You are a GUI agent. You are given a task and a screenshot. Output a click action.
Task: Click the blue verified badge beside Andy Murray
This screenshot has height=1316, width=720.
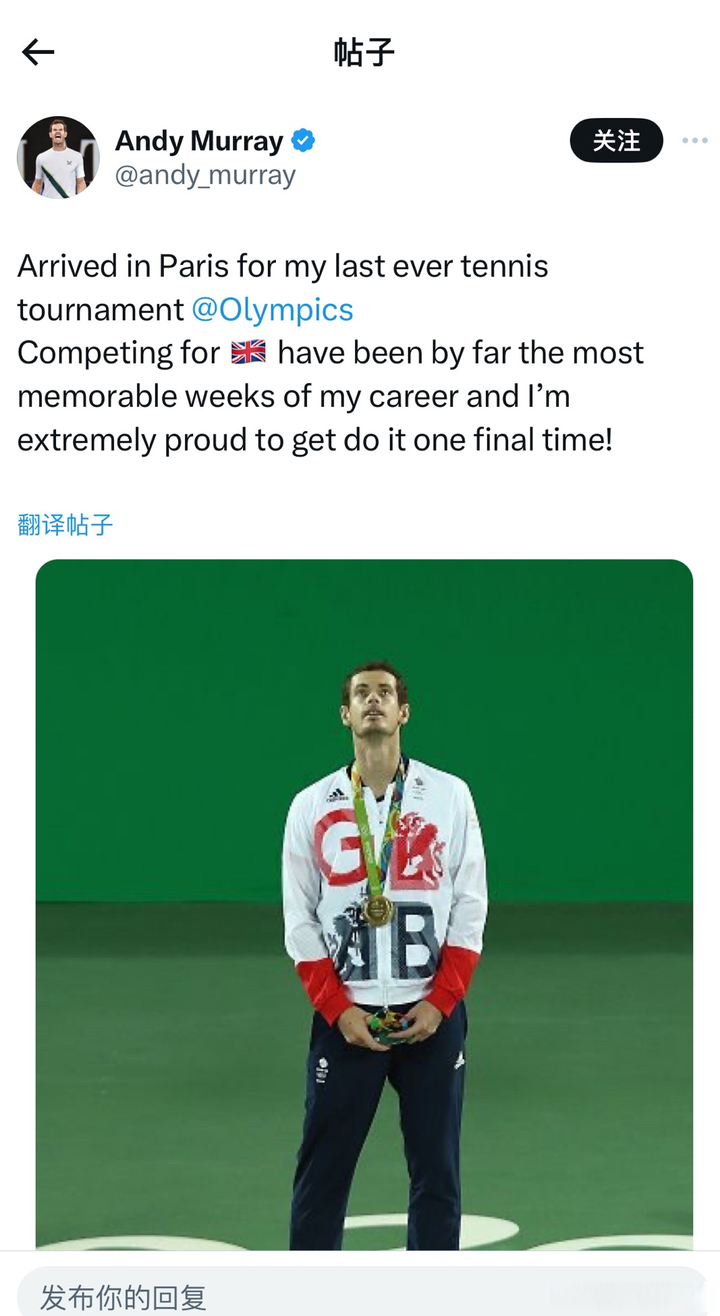304,140
